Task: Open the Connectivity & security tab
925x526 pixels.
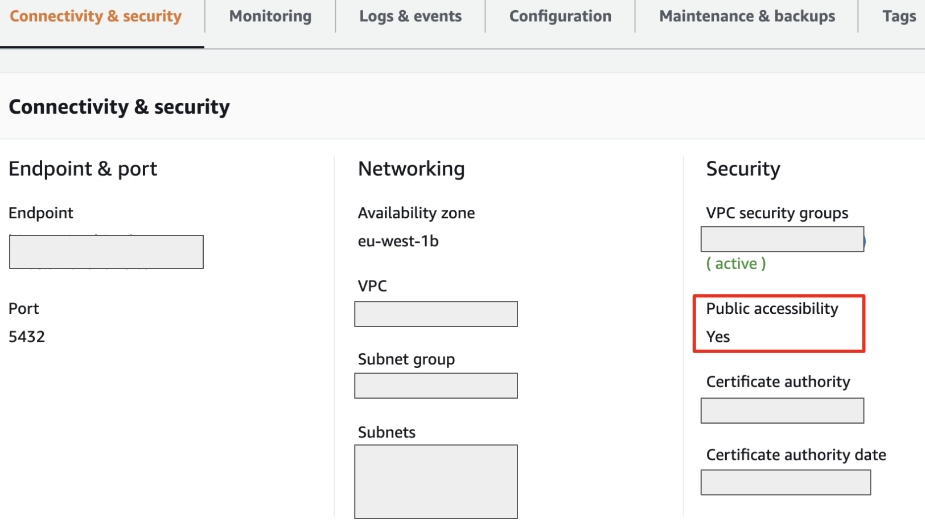Action: (96, 16)
